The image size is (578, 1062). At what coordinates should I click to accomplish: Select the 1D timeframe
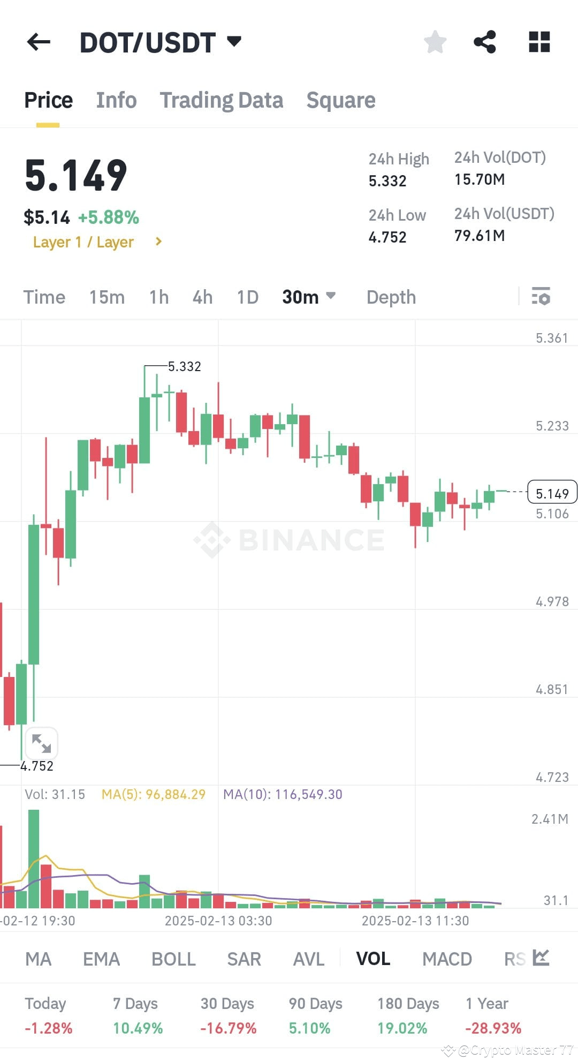pos(247,297)
